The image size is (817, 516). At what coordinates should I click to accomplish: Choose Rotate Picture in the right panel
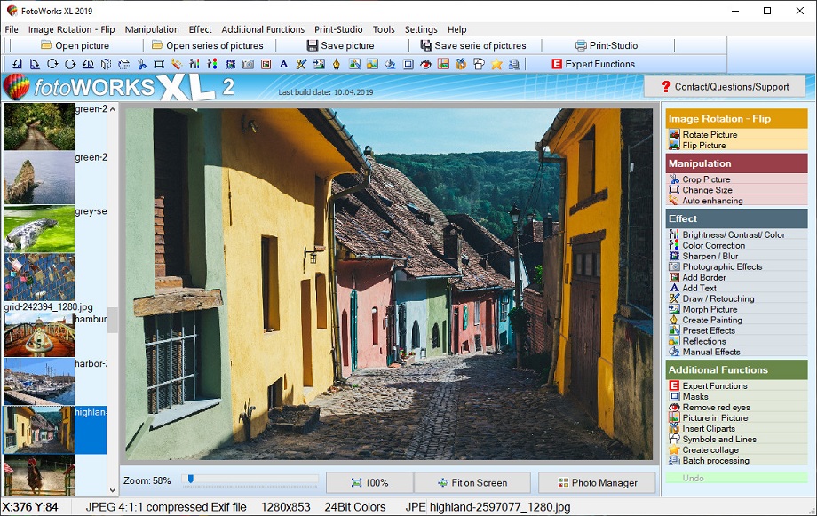point(710,135)
